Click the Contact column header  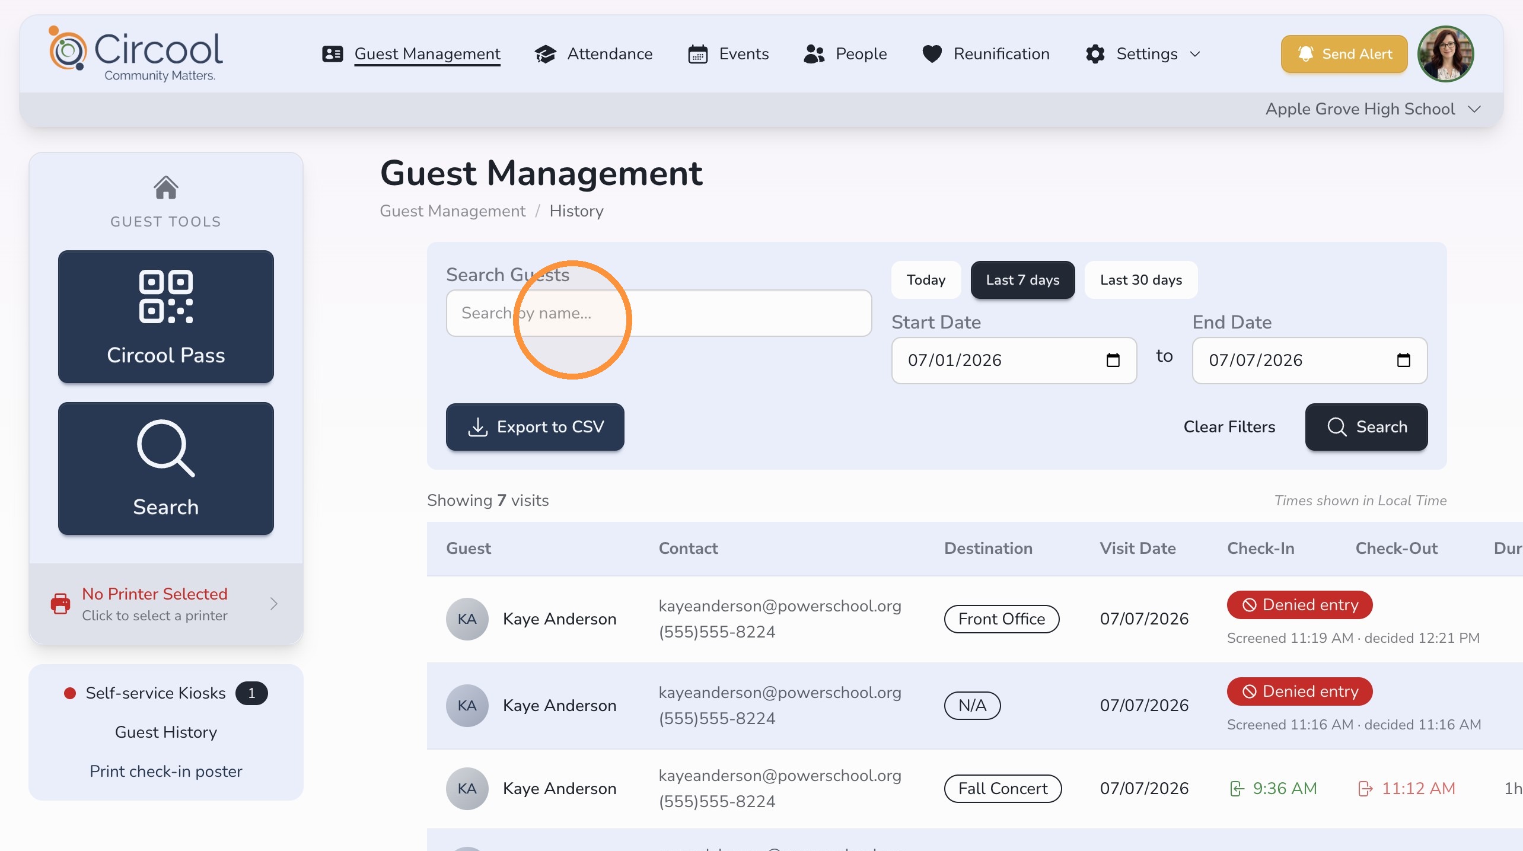(x=688, y=549)
